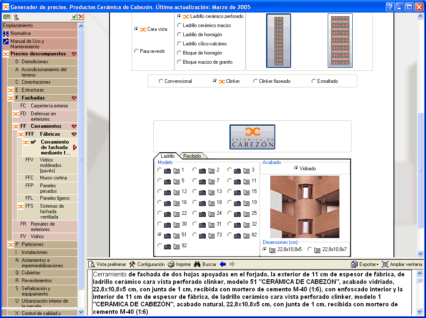Click the up-level arrow icon

point(16,17)
